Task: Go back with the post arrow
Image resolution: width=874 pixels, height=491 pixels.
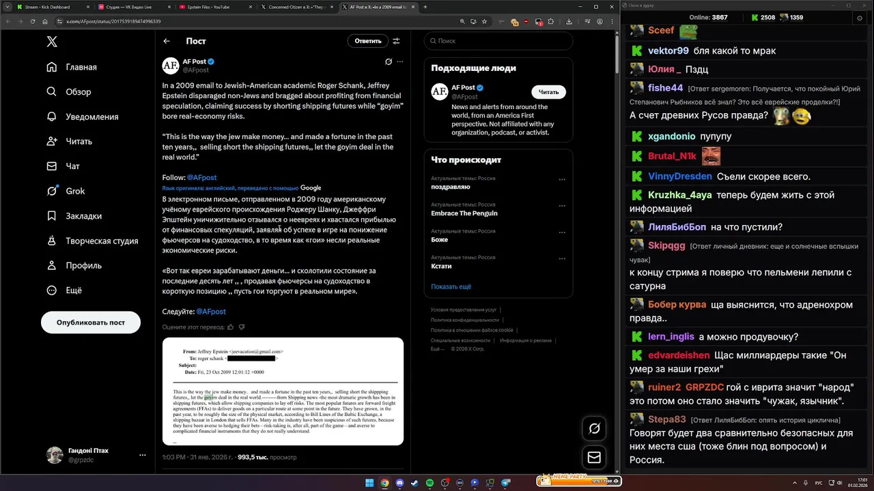Action: click(167, 41)
